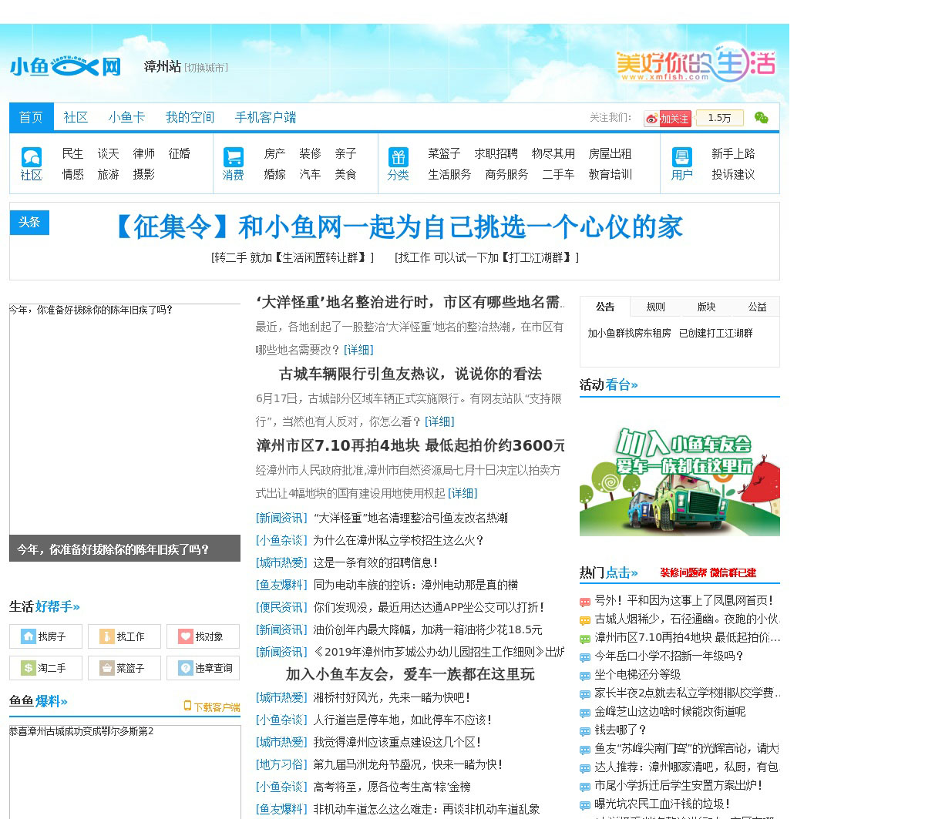Open the 社区 navigation tab
The height and width of the screenshot is (819, 925).
click(x=76, y=117)
